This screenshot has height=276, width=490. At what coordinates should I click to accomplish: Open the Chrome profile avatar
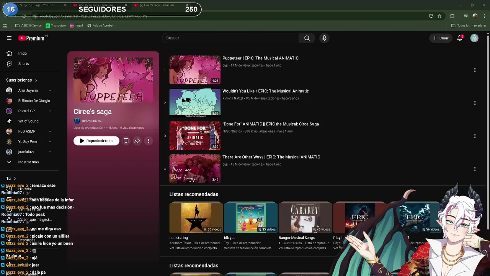coord(475,16)
